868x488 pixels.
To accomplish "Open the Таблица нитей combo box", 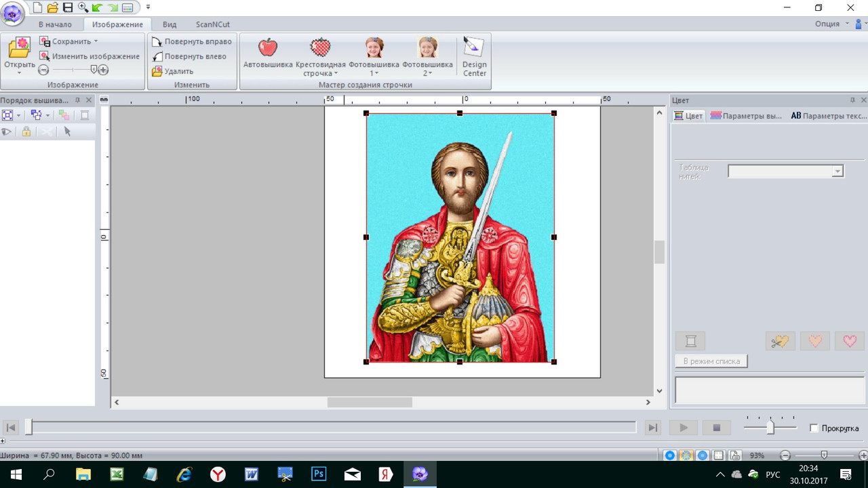I will pos(786,171).
